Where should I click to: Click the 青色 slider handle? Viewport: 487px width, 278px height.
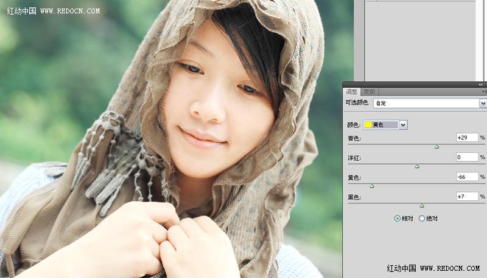point(436,147)
